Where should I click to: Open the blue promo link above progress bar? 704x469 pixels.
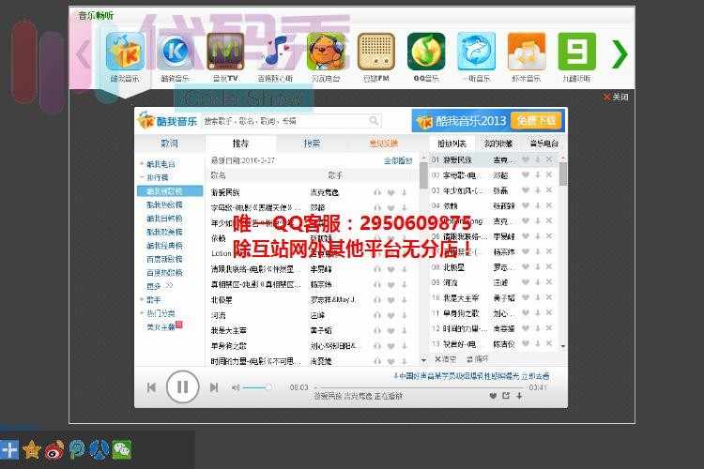(x=471, y=376)
